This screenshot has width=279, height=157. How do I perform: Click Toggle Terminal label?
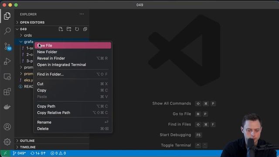point(176,145)
